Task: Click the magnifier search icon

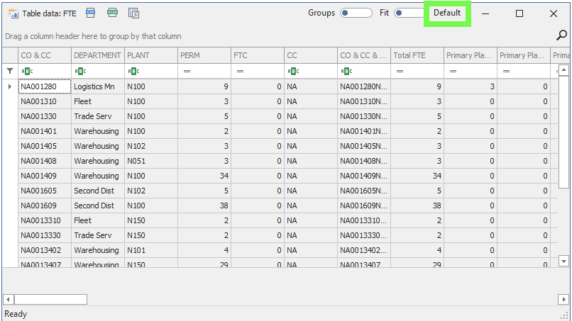Action: click(561, 35)
